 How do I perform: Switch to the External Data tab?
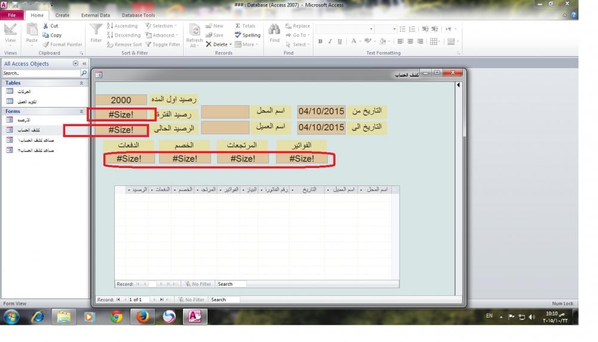pyautogui.click(x=95, y=16)
